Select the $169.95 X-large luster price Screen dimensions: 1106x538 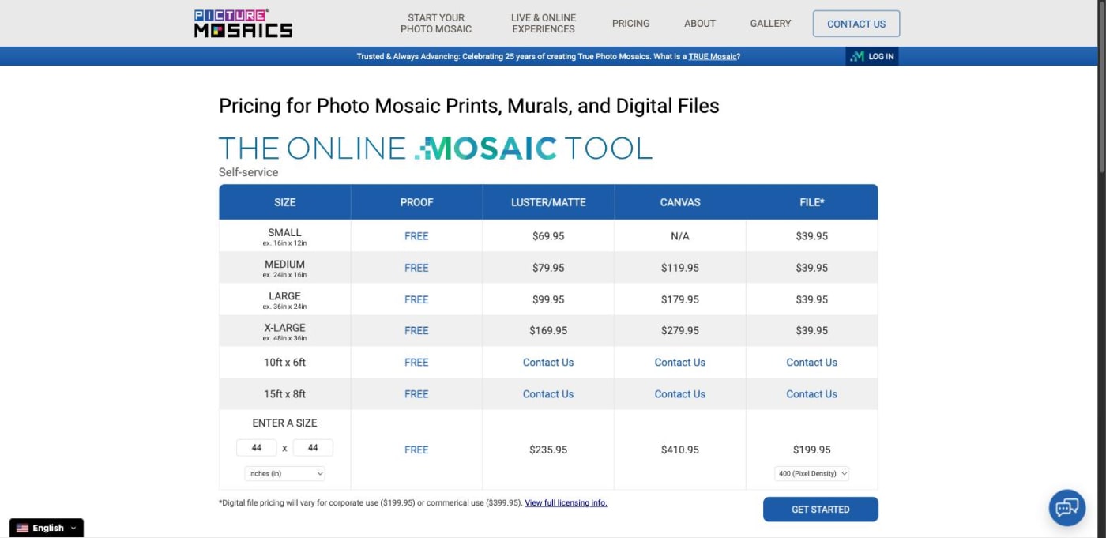click(x=548, y=331)
